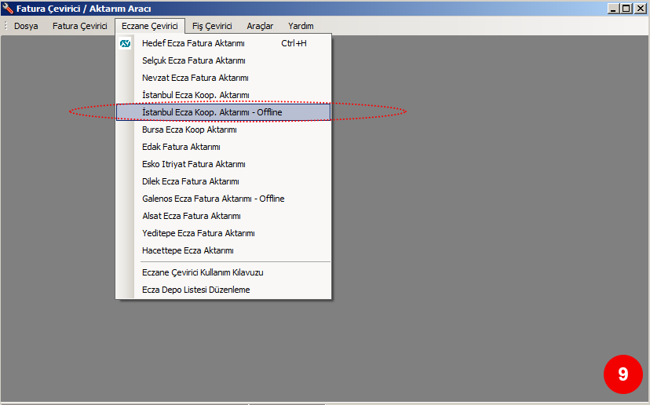Choose Selçuk Ecza Fatura Aktarımı

[224, 60]
